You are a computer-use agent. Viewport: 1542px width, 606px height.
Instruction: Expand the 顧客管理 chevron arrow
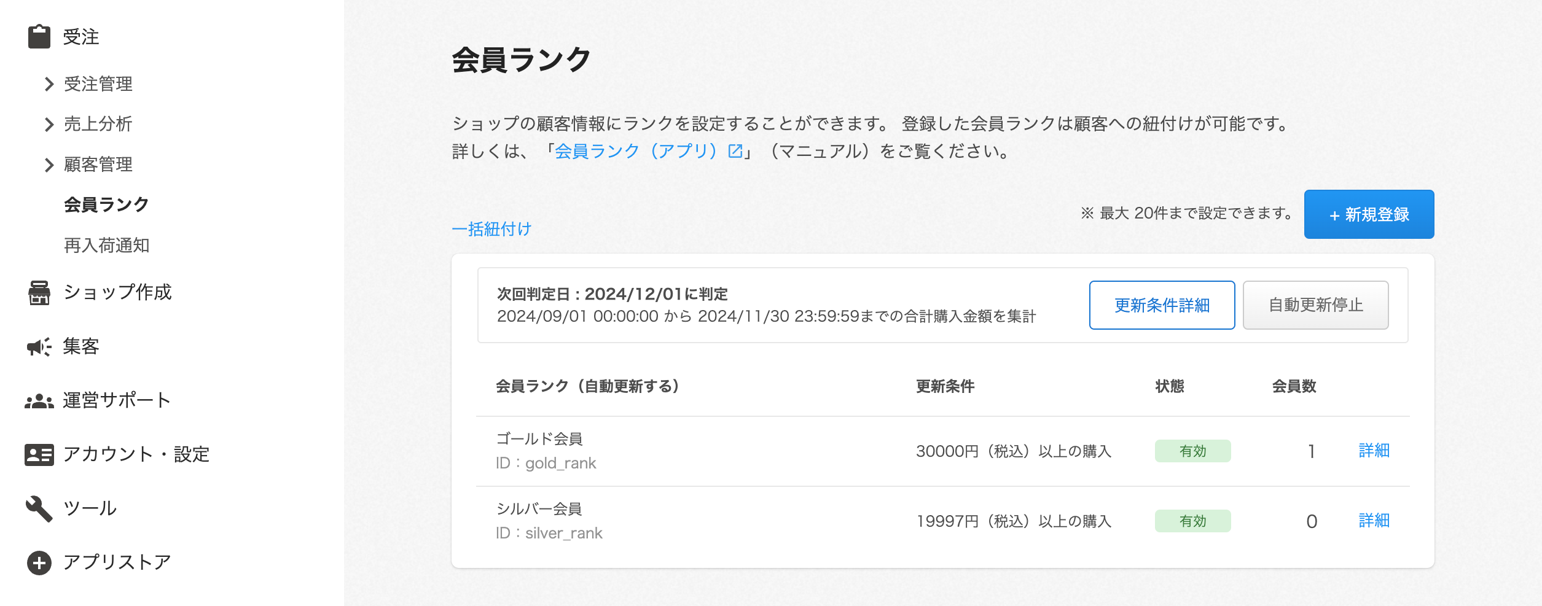[49, 165]
